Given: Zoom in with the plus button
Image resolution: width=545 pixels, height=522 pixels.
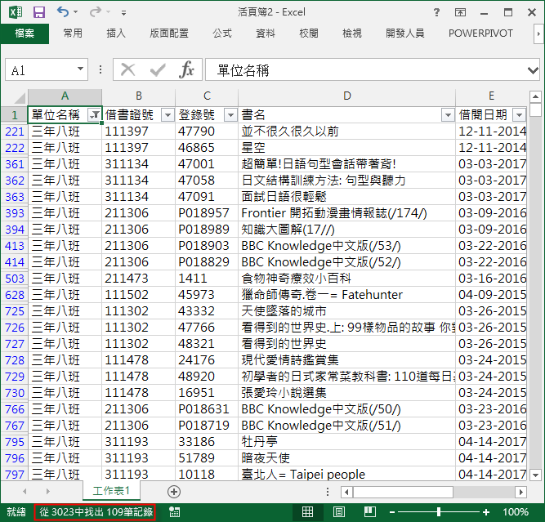Looking at the screenshot, I should tap(486, 512).
